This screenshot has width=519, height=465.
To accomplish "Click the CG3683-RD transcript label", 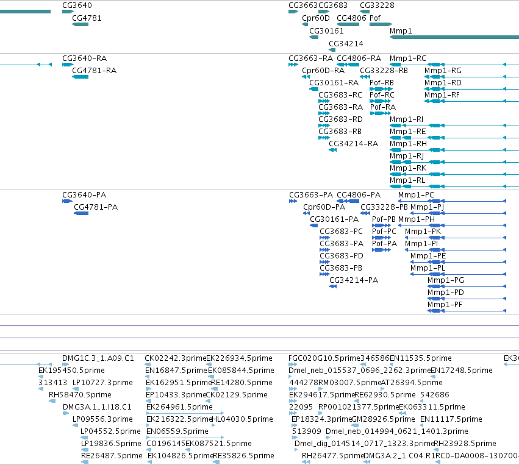I will tap(340, 119).
